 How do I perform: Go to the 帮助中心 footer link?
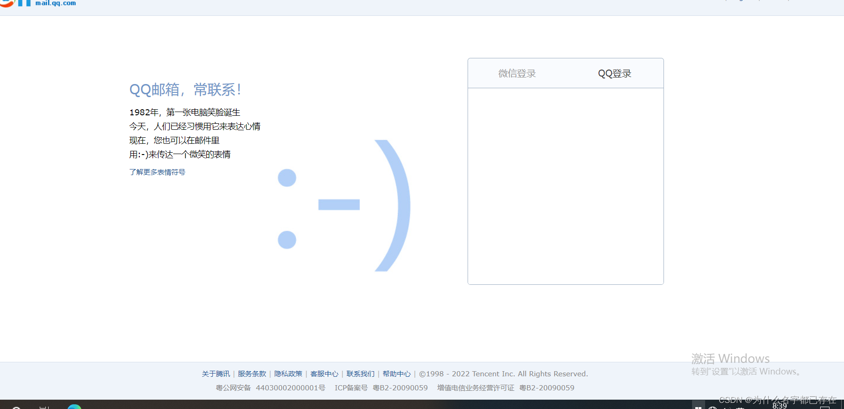pos(397,374)
